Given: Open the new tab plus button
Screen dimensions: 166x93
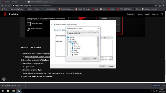Looking at the screenshot, I should click(x=55, y=2).
